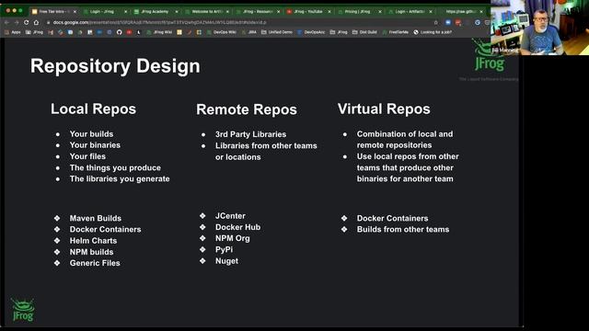This screenshot has height=331, width=589.
Task: Open the JFrog bookmark folder beside Apps
Action: tap(34, 32)
